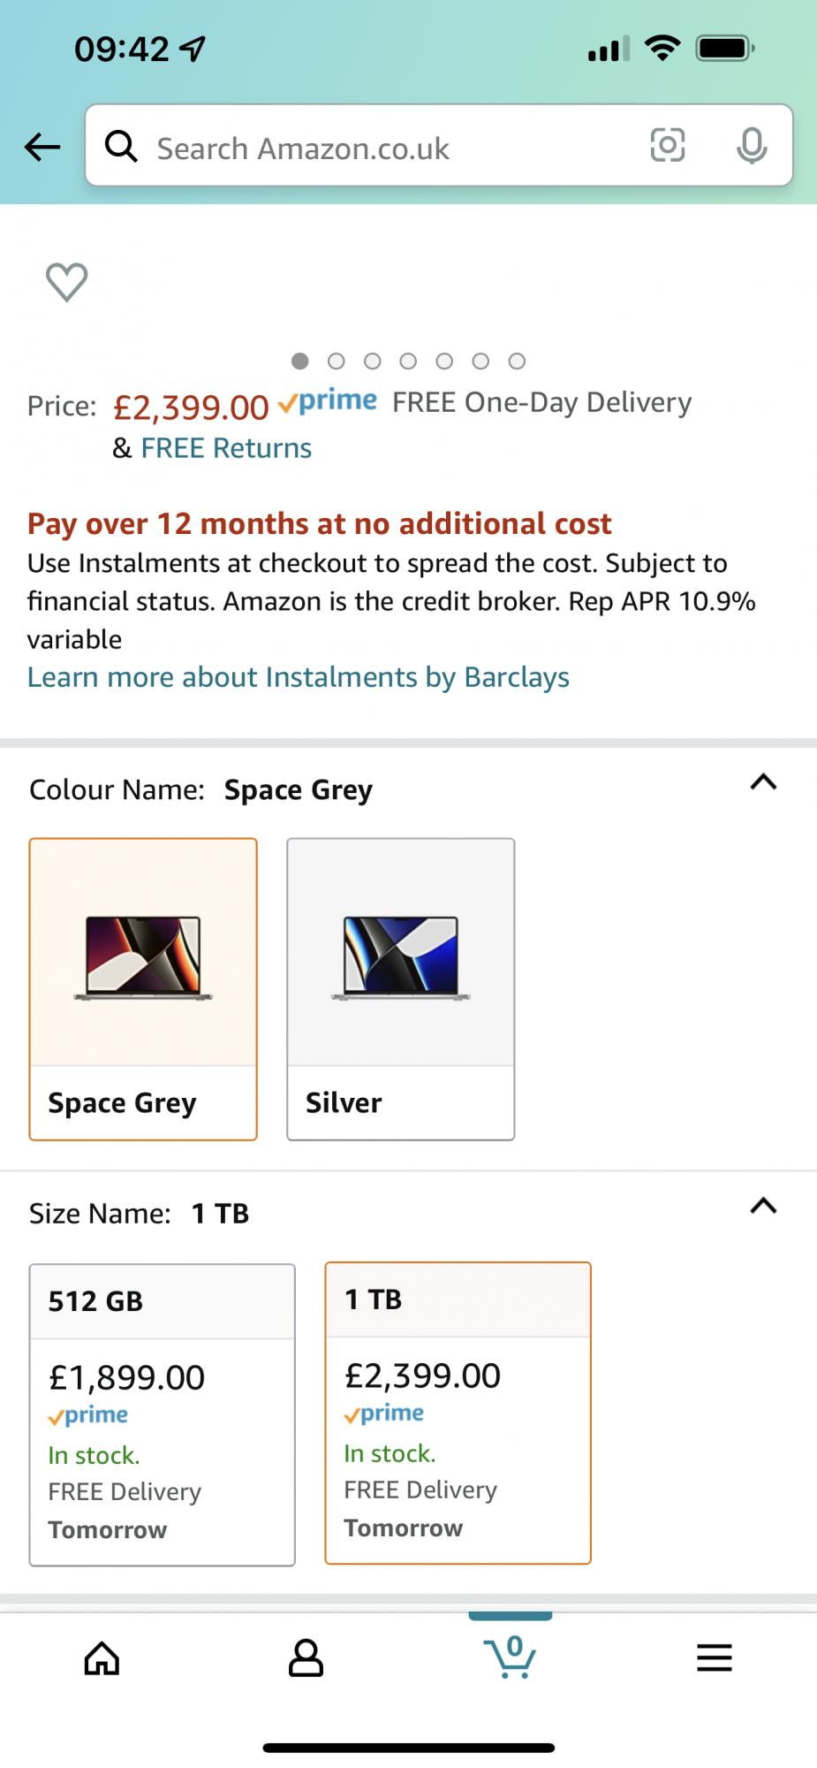Tap the back arrow icon
The image size is (817, 1768).
tap(42, 147)
